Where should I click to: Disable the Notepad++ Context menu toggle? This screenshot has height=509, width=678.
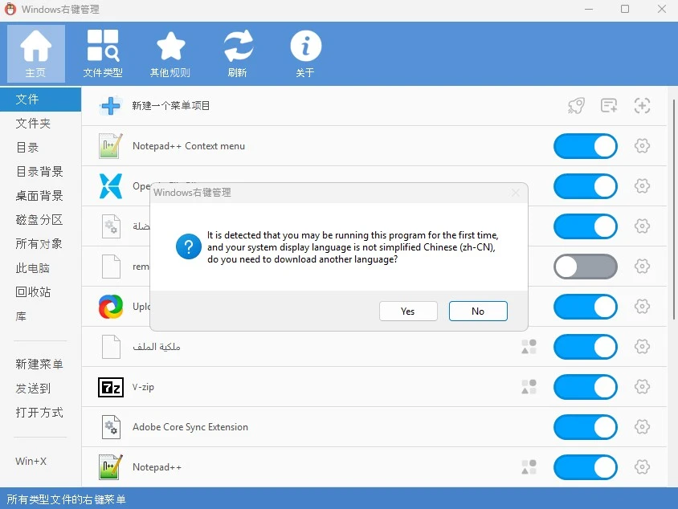pyautogui.click(x=585, y=146)
